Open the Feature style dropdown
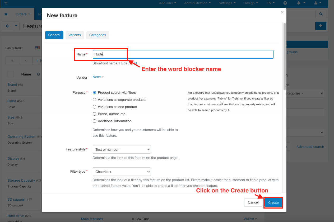Image resolution: width=334 pixels, height=222 pixels. click(x=122, y=149)
